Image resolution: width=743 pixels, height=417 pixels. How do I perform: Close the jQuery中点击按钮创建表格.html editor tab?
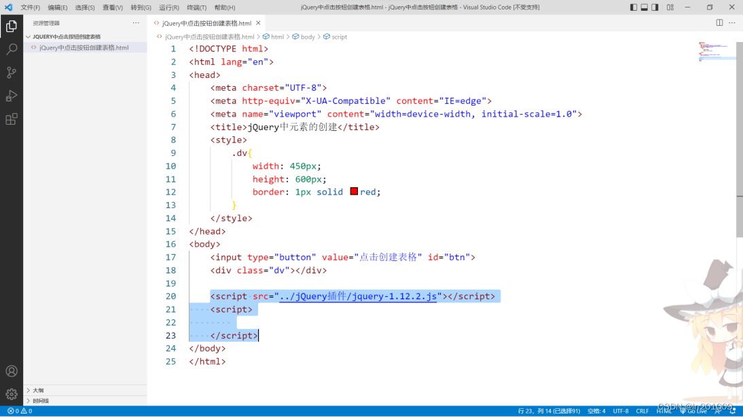click(258, 23)
